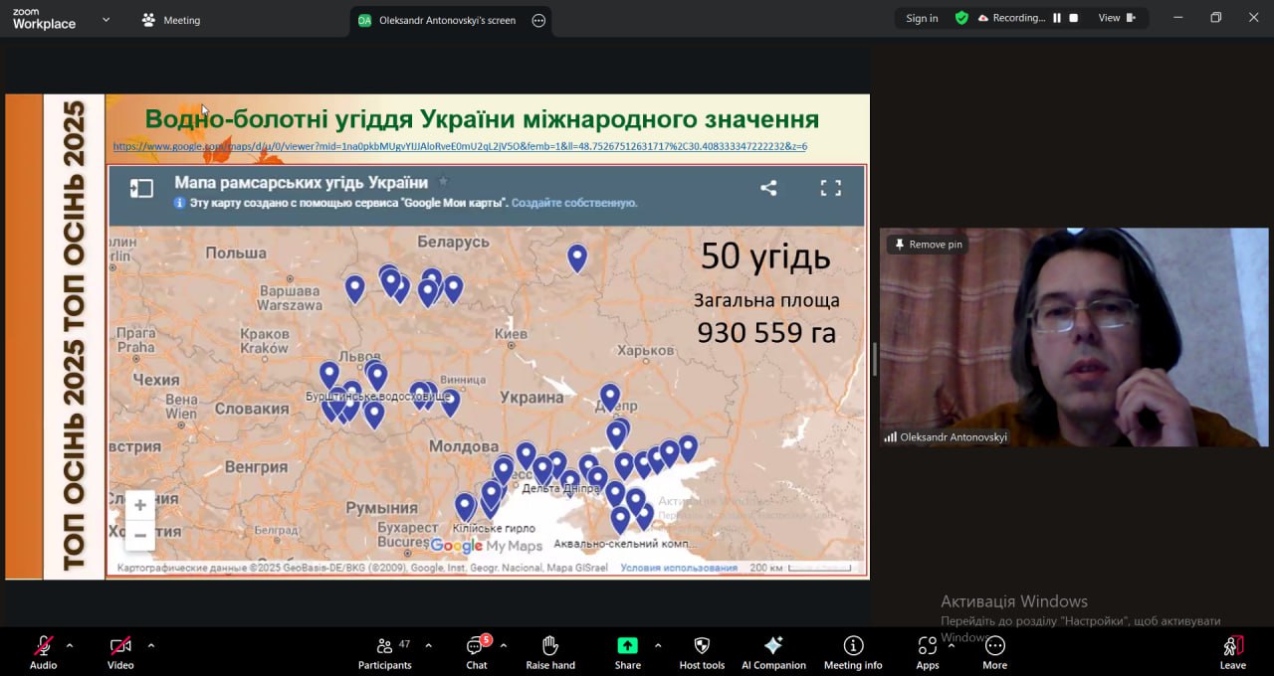Pause the recording

tap(1057, 18)
